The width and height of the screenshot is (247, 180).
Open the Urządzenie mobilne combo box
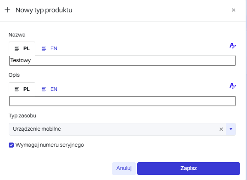(x=117, y=129)
